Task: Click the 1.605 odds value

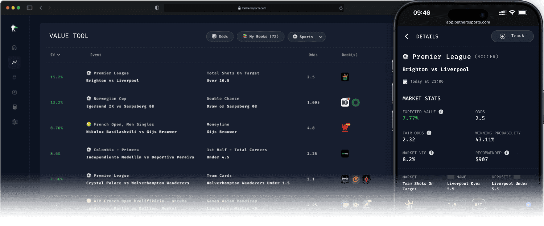Action: tap(313, 102)
